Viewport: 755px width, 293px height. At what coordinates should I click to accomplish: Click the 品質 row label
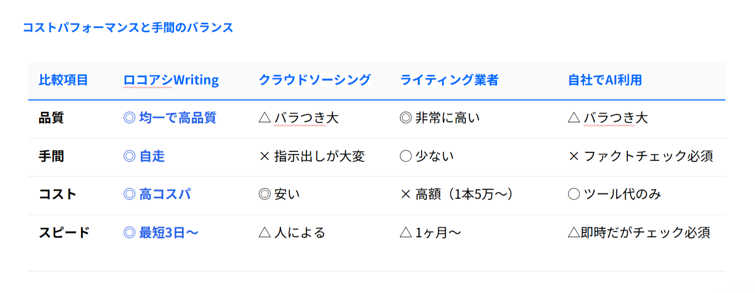[51, 118]
